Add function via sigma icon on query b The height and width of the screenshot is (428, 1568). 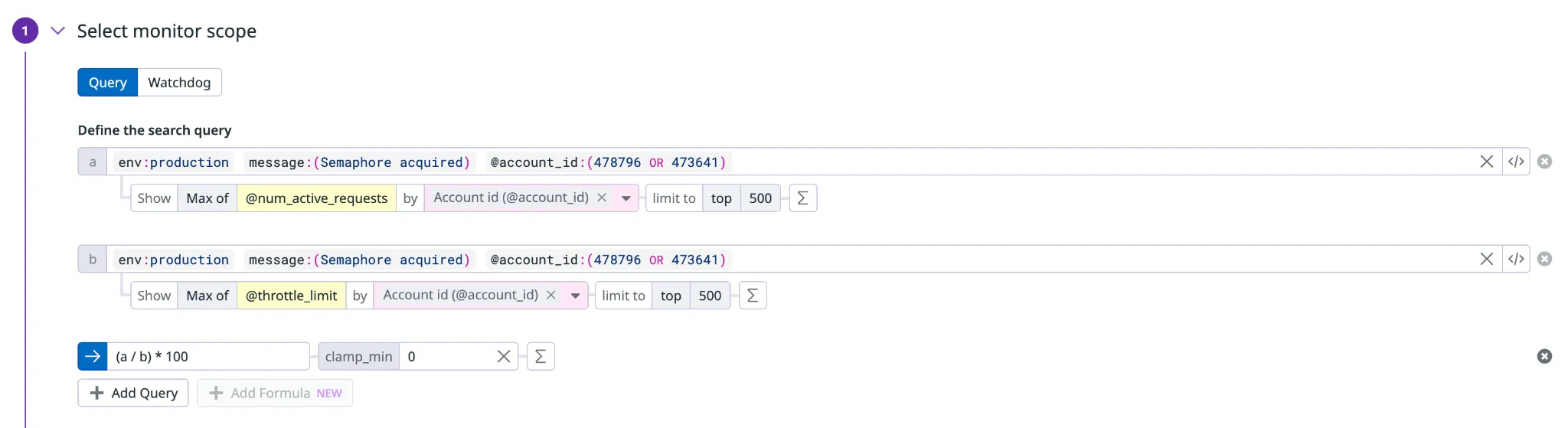752,296
